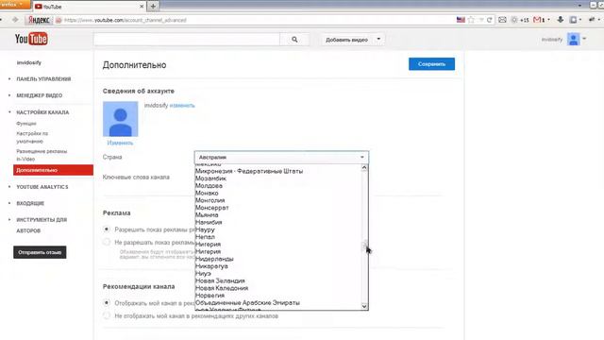Screen dimensions: 604x340
Task: Click the profile picture thumbnail
Action: point(120,119)
